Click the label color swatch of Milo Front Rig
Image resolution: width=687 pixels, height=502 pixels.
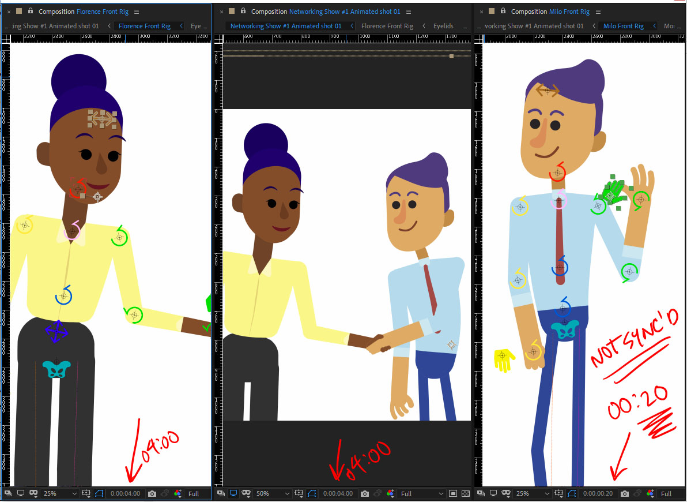point(492,11)
